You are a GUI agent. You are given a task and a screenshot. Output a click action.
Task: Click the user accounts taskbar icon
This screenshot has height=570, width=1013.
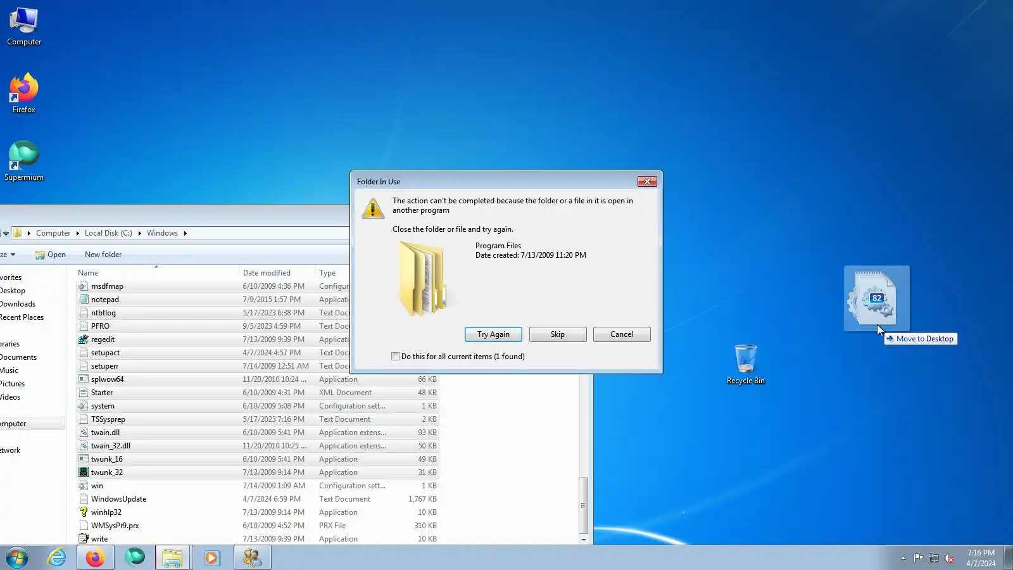[x=252, y=558]
